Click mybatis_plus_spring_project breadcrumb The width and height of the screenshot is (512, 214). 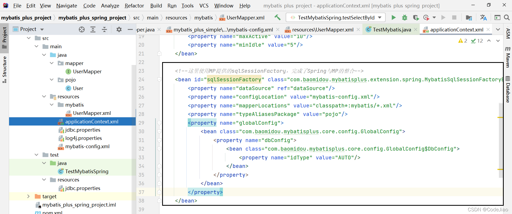92,18
